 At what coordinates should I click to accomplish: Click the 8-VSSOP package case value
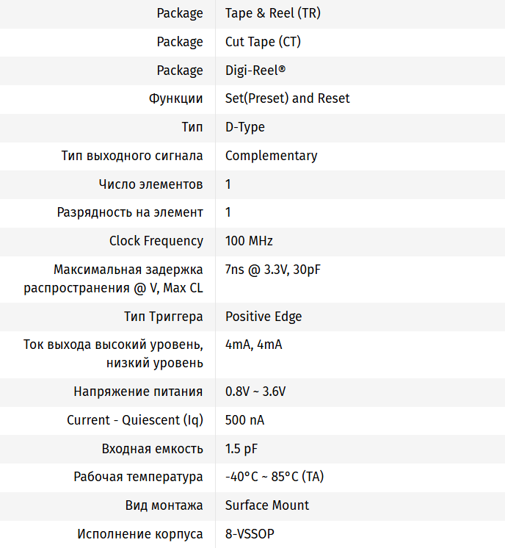click(x=249, y=534)
